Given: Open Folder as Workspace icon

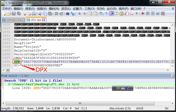Looking at the screenshot, I should coord(131,14).
